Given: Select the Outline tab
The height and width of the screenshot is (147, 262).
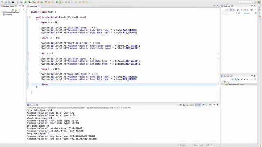Looking at the screenshot, I should tap(227, 76).
